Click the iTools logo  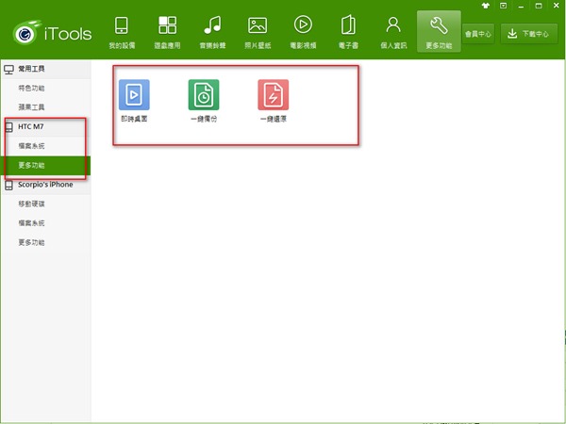pos(52,33)
